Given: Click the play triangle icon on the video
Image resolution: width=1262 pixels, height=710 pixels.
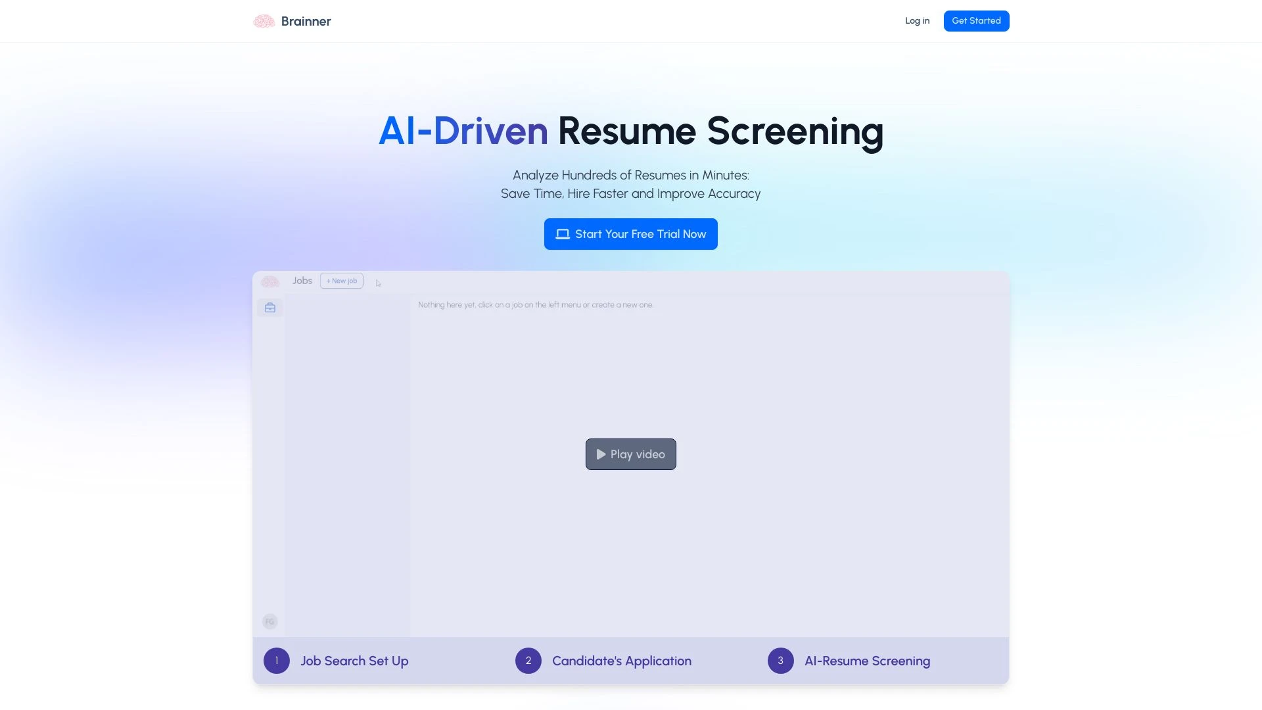Looking at the screenshot, I should pyautogui.click(x=601, y=454).
